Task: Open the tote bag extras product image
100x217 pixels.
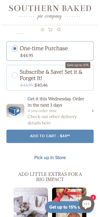Action: pyautogui.click(x=31, y=202)
